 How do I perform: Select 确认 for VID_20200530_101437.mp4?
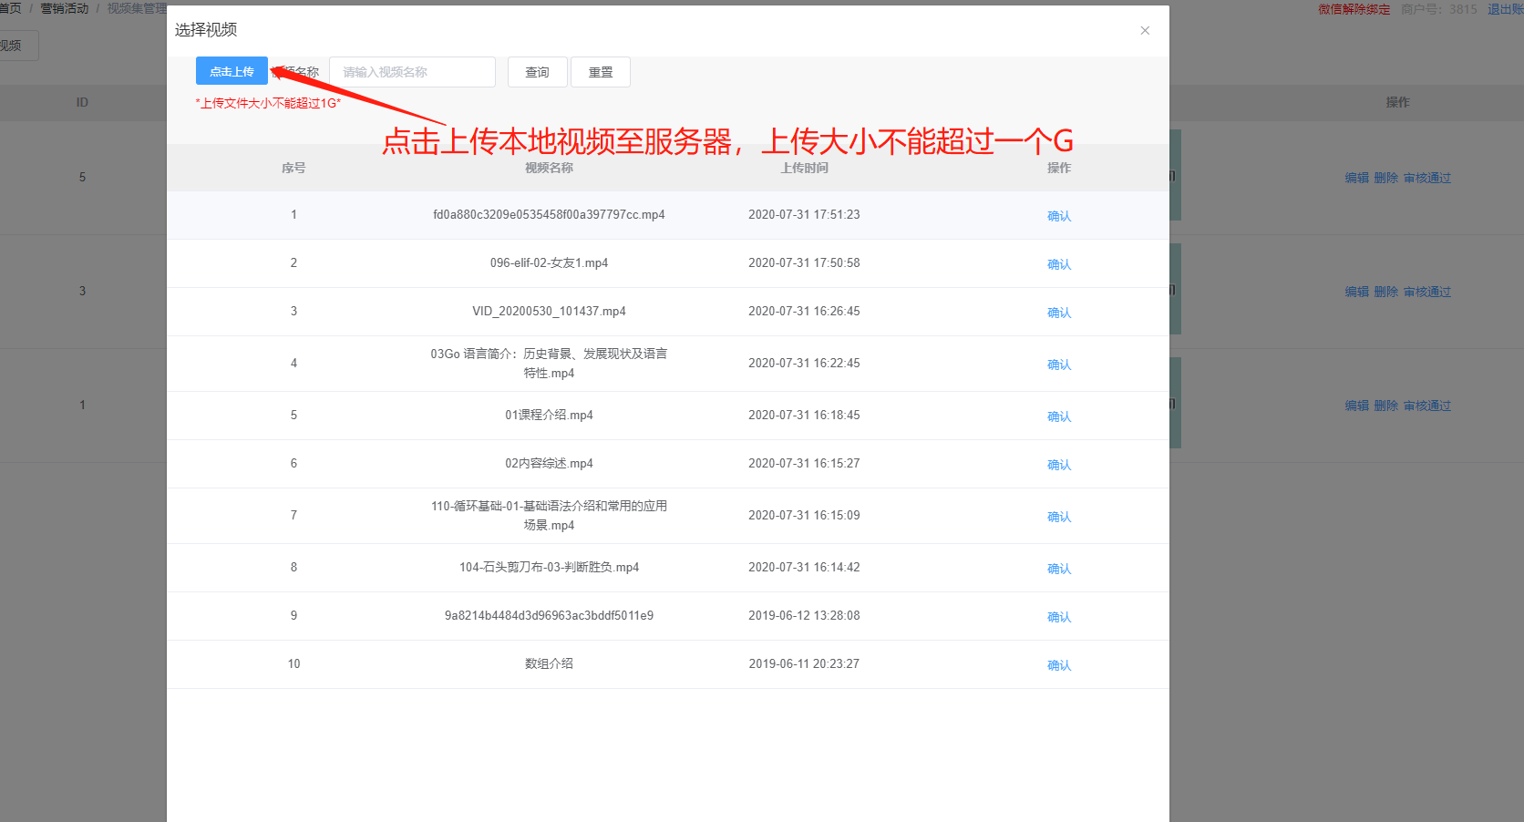click(x=1058, y=313)
